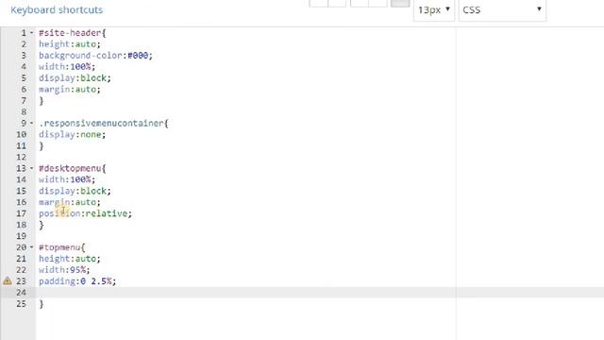604x340 pixels.
Task: Click the warning icon on line 23
Action: (x=8, y=281)
